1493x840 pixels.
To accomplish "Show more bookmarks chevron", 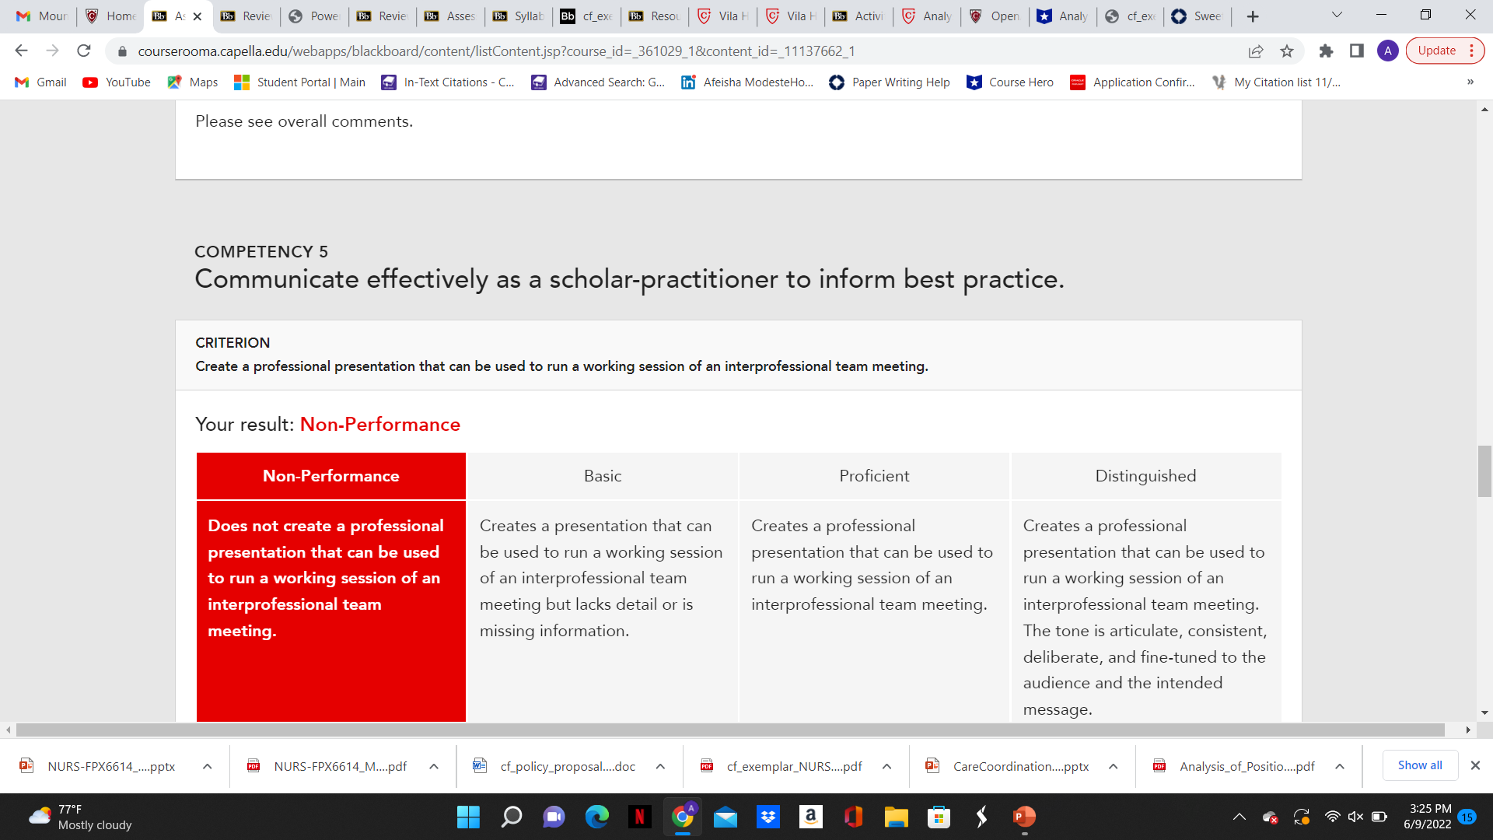I will [1470, 82].
